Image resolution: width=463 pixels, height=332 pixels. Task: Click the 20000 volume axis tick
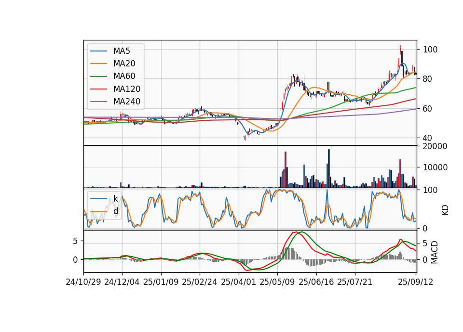[435, 146]
